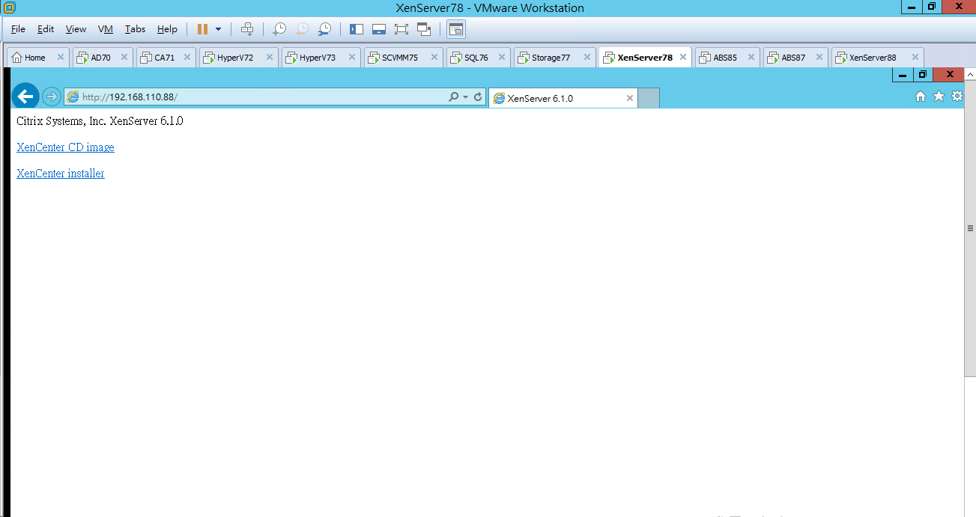Close the HyperV73 tab
976x517 pixels.
tap(351, 58)
